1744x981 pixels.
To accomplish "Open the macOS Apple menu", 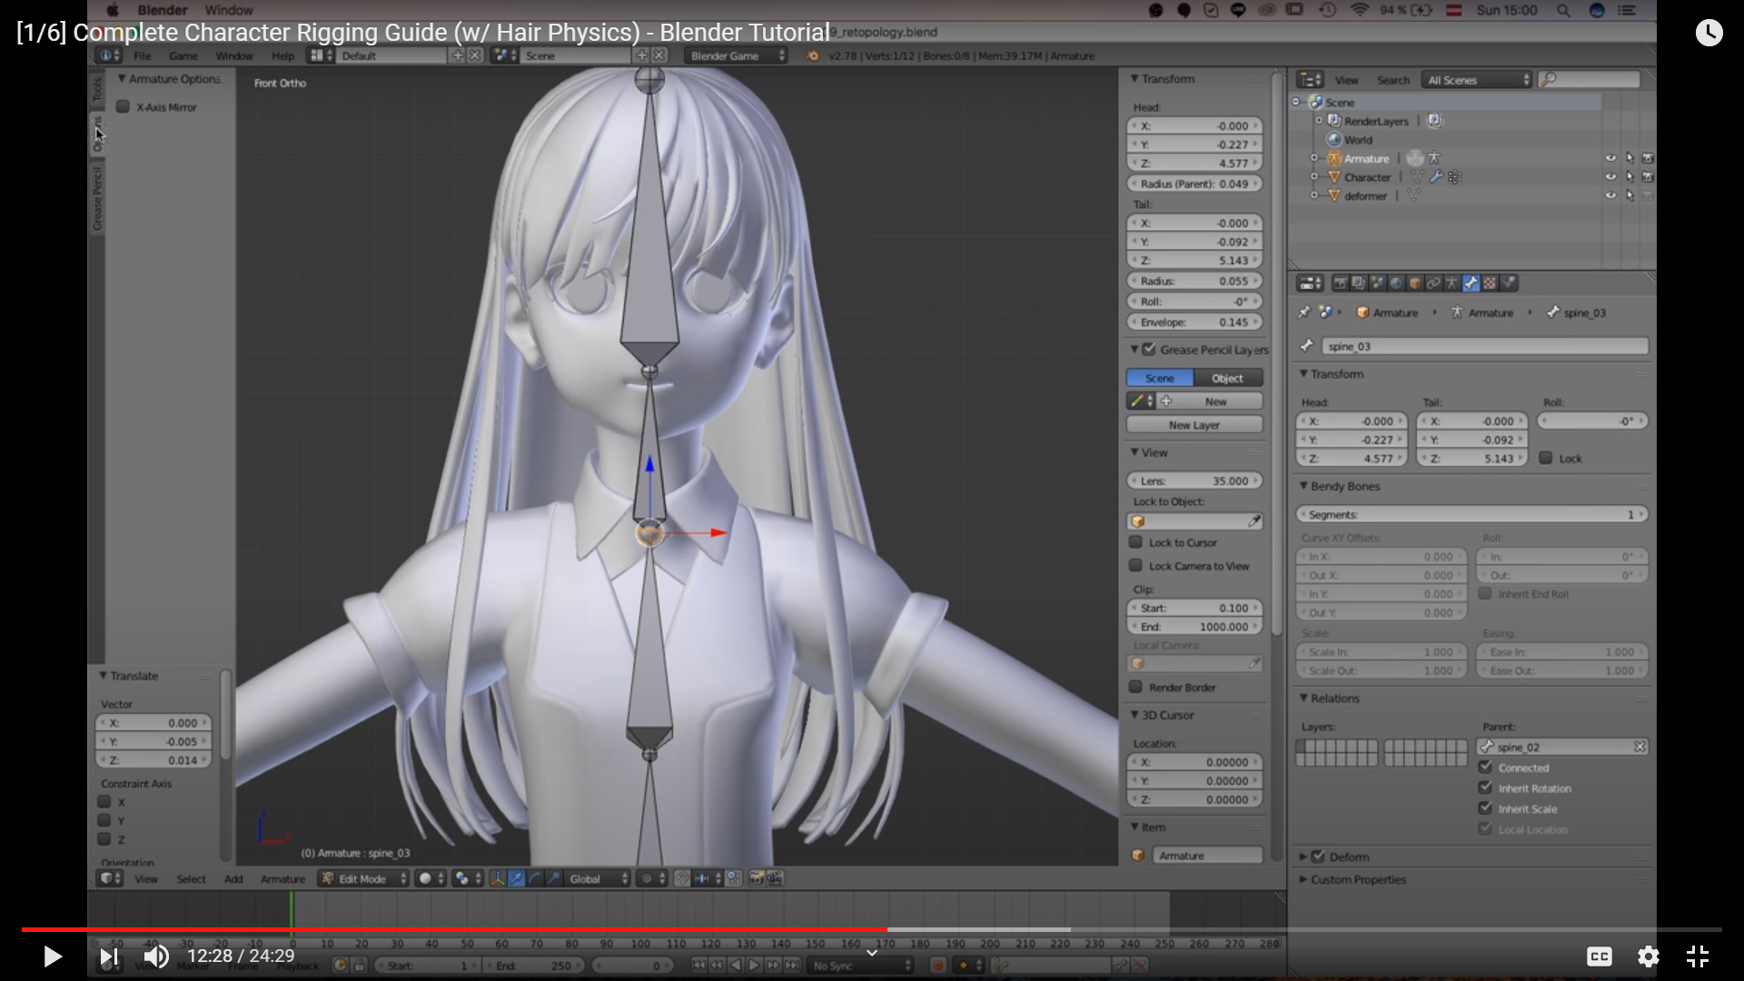I will pos(113,10).
